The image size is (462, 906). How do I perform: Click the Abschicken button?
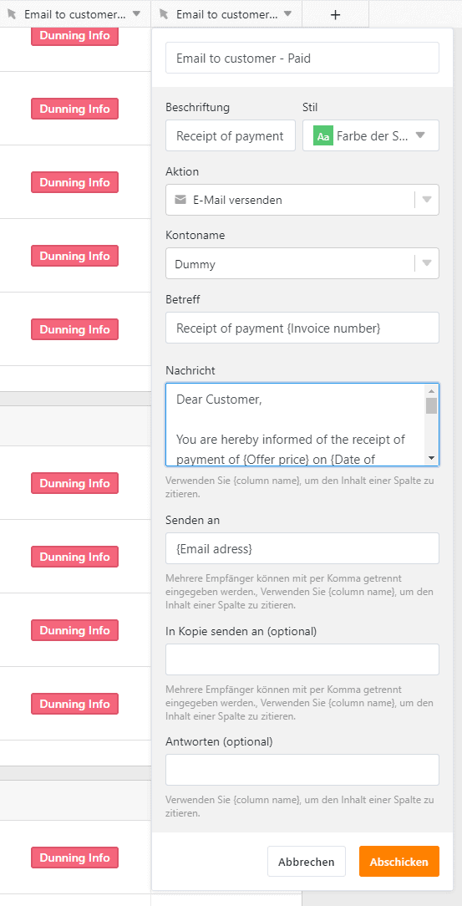(x=399, y=862)
